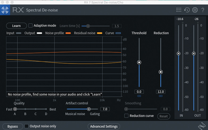Screen dimensions: 208x130
Task: Click the Reduction value field 12.0
Action: (161, 92)
